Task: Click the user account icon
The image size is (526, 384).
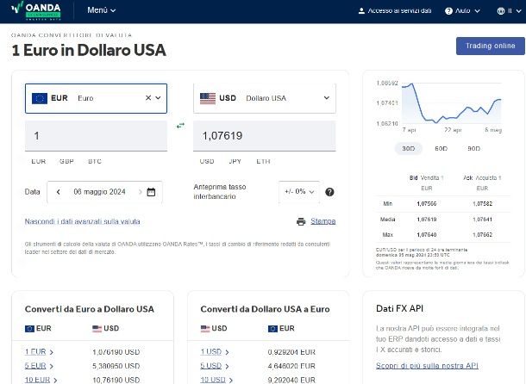Action: tap(361, 10)
